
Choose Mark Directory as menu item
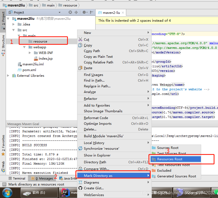113,175
